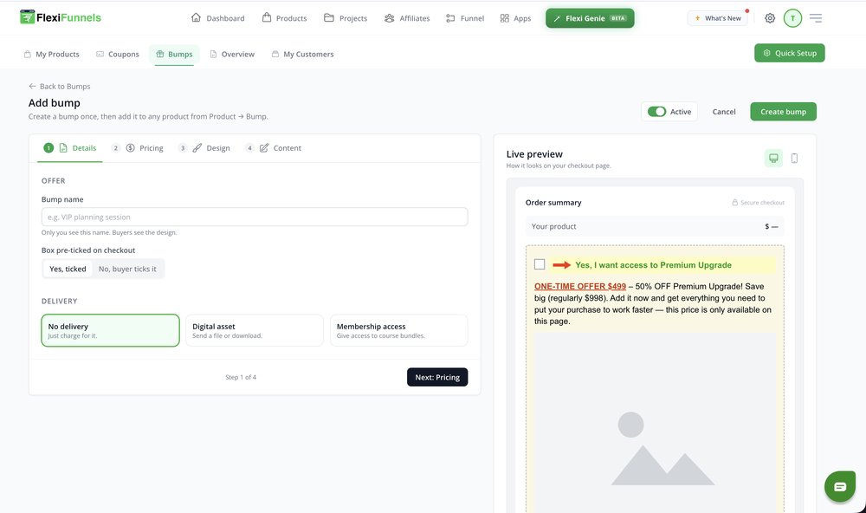Click the FlexiFunnels logo
866x513 pixels.
click(61, 17)
